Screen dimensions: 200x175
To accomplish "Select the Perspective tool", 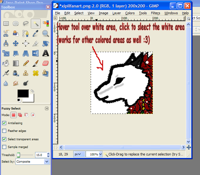I will click(26, 53).
